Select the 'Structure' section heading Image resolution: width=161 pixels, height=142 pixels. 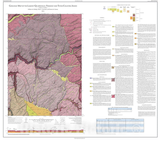pyautogui.click(x=102, y=61)
